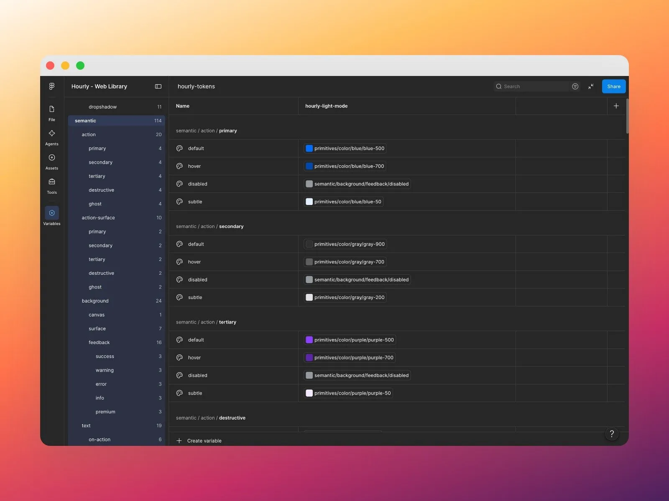Click Create variable
669x501 pixels.
(x=199, y=440)
